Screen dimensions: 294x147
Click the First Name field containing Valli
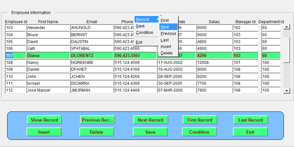pos(48,49)
